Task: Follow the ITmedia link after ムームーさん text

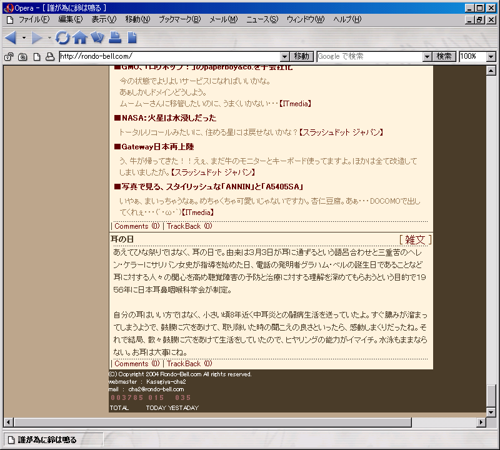Action: (x=295, y=104)
